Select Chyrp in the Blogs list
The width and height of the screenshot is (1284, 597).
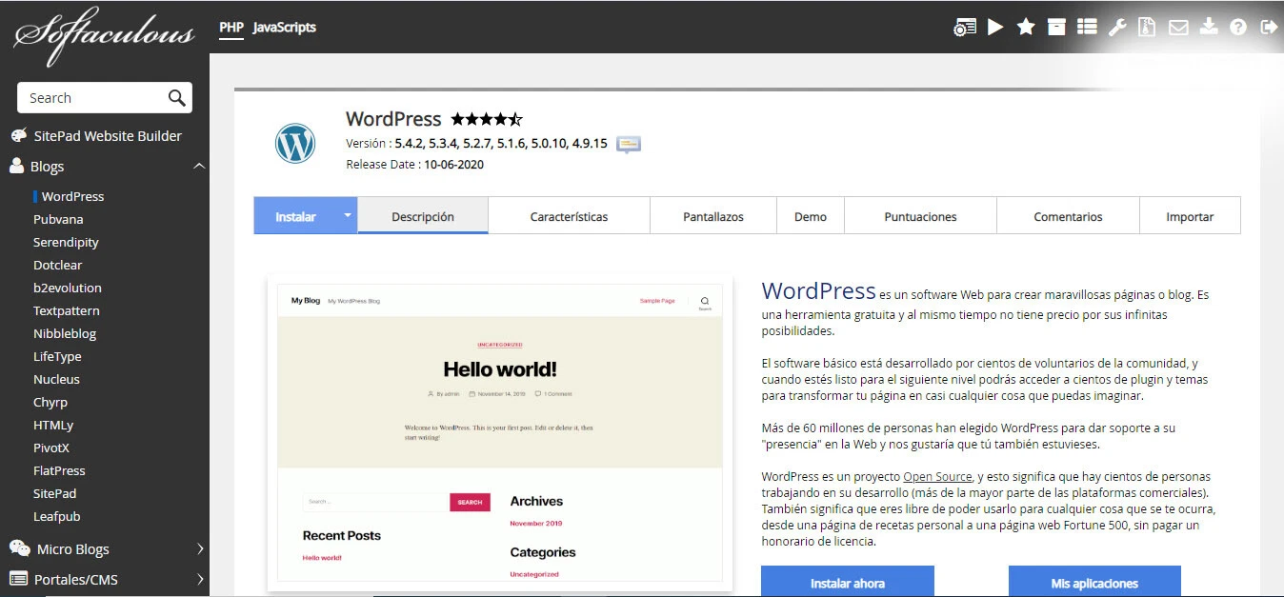tap(50, 402)
